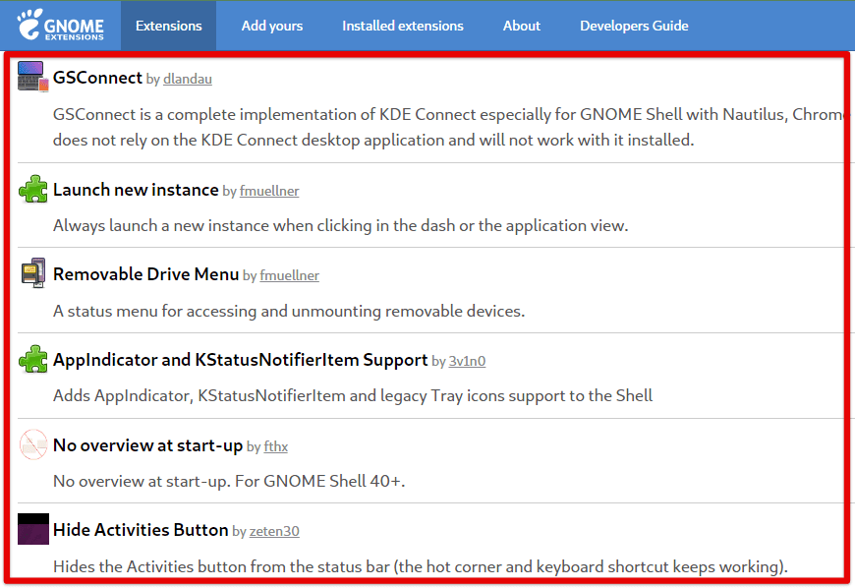
Task: Click the GNOME Extensions logo
Action: tap(60, 25)
